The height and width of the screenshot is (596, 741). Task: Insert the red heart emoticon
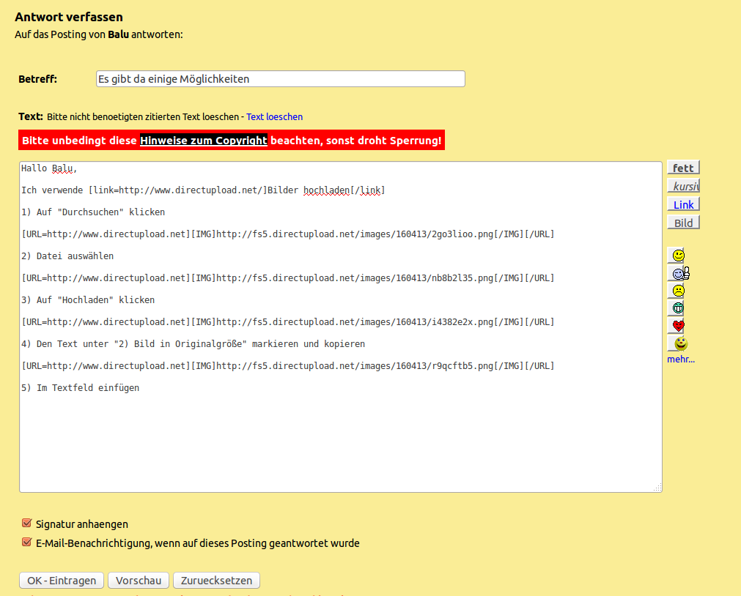pos(678,326)
